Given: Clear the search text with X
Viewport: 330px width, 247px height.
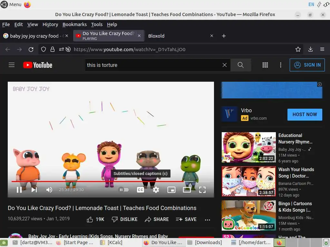Looking at the screenshot, I should (225, 65).
